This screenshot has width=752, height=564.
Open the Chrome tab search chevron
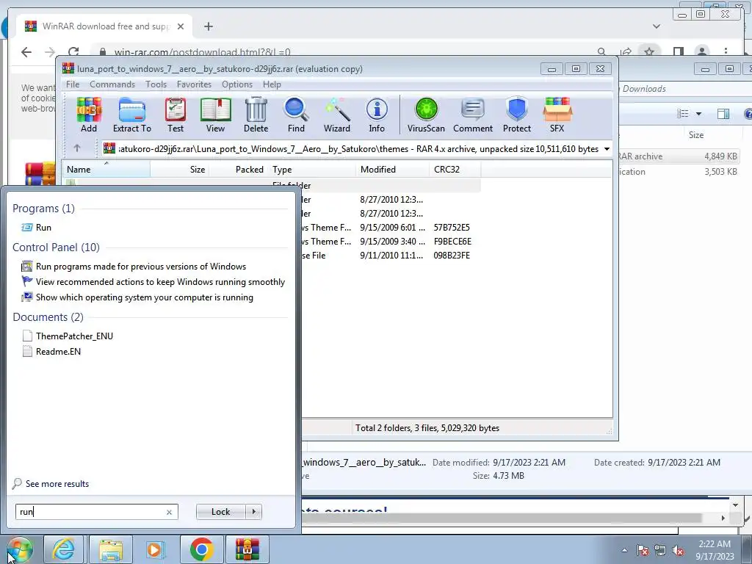[656, 26]
